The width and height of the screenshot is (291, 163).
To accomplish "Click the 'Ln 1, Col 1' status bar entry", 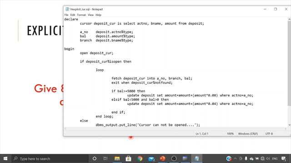I will [202, 134].
